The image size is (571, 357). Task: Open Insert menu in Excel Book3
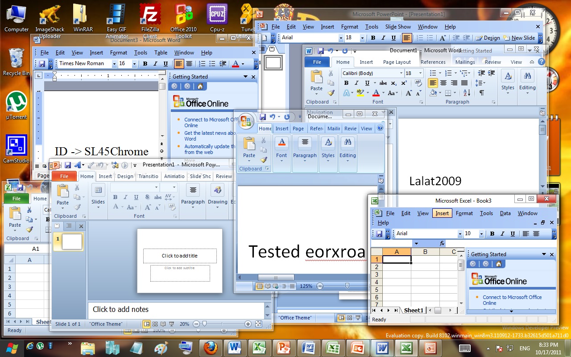pyautogui.click(x=442, y=213)
